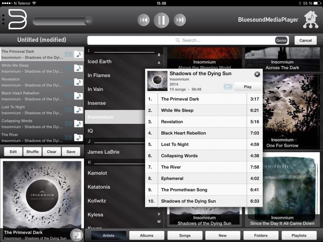
Task: Click the music note icon for While We Sleep
Action: click(79, 68)
